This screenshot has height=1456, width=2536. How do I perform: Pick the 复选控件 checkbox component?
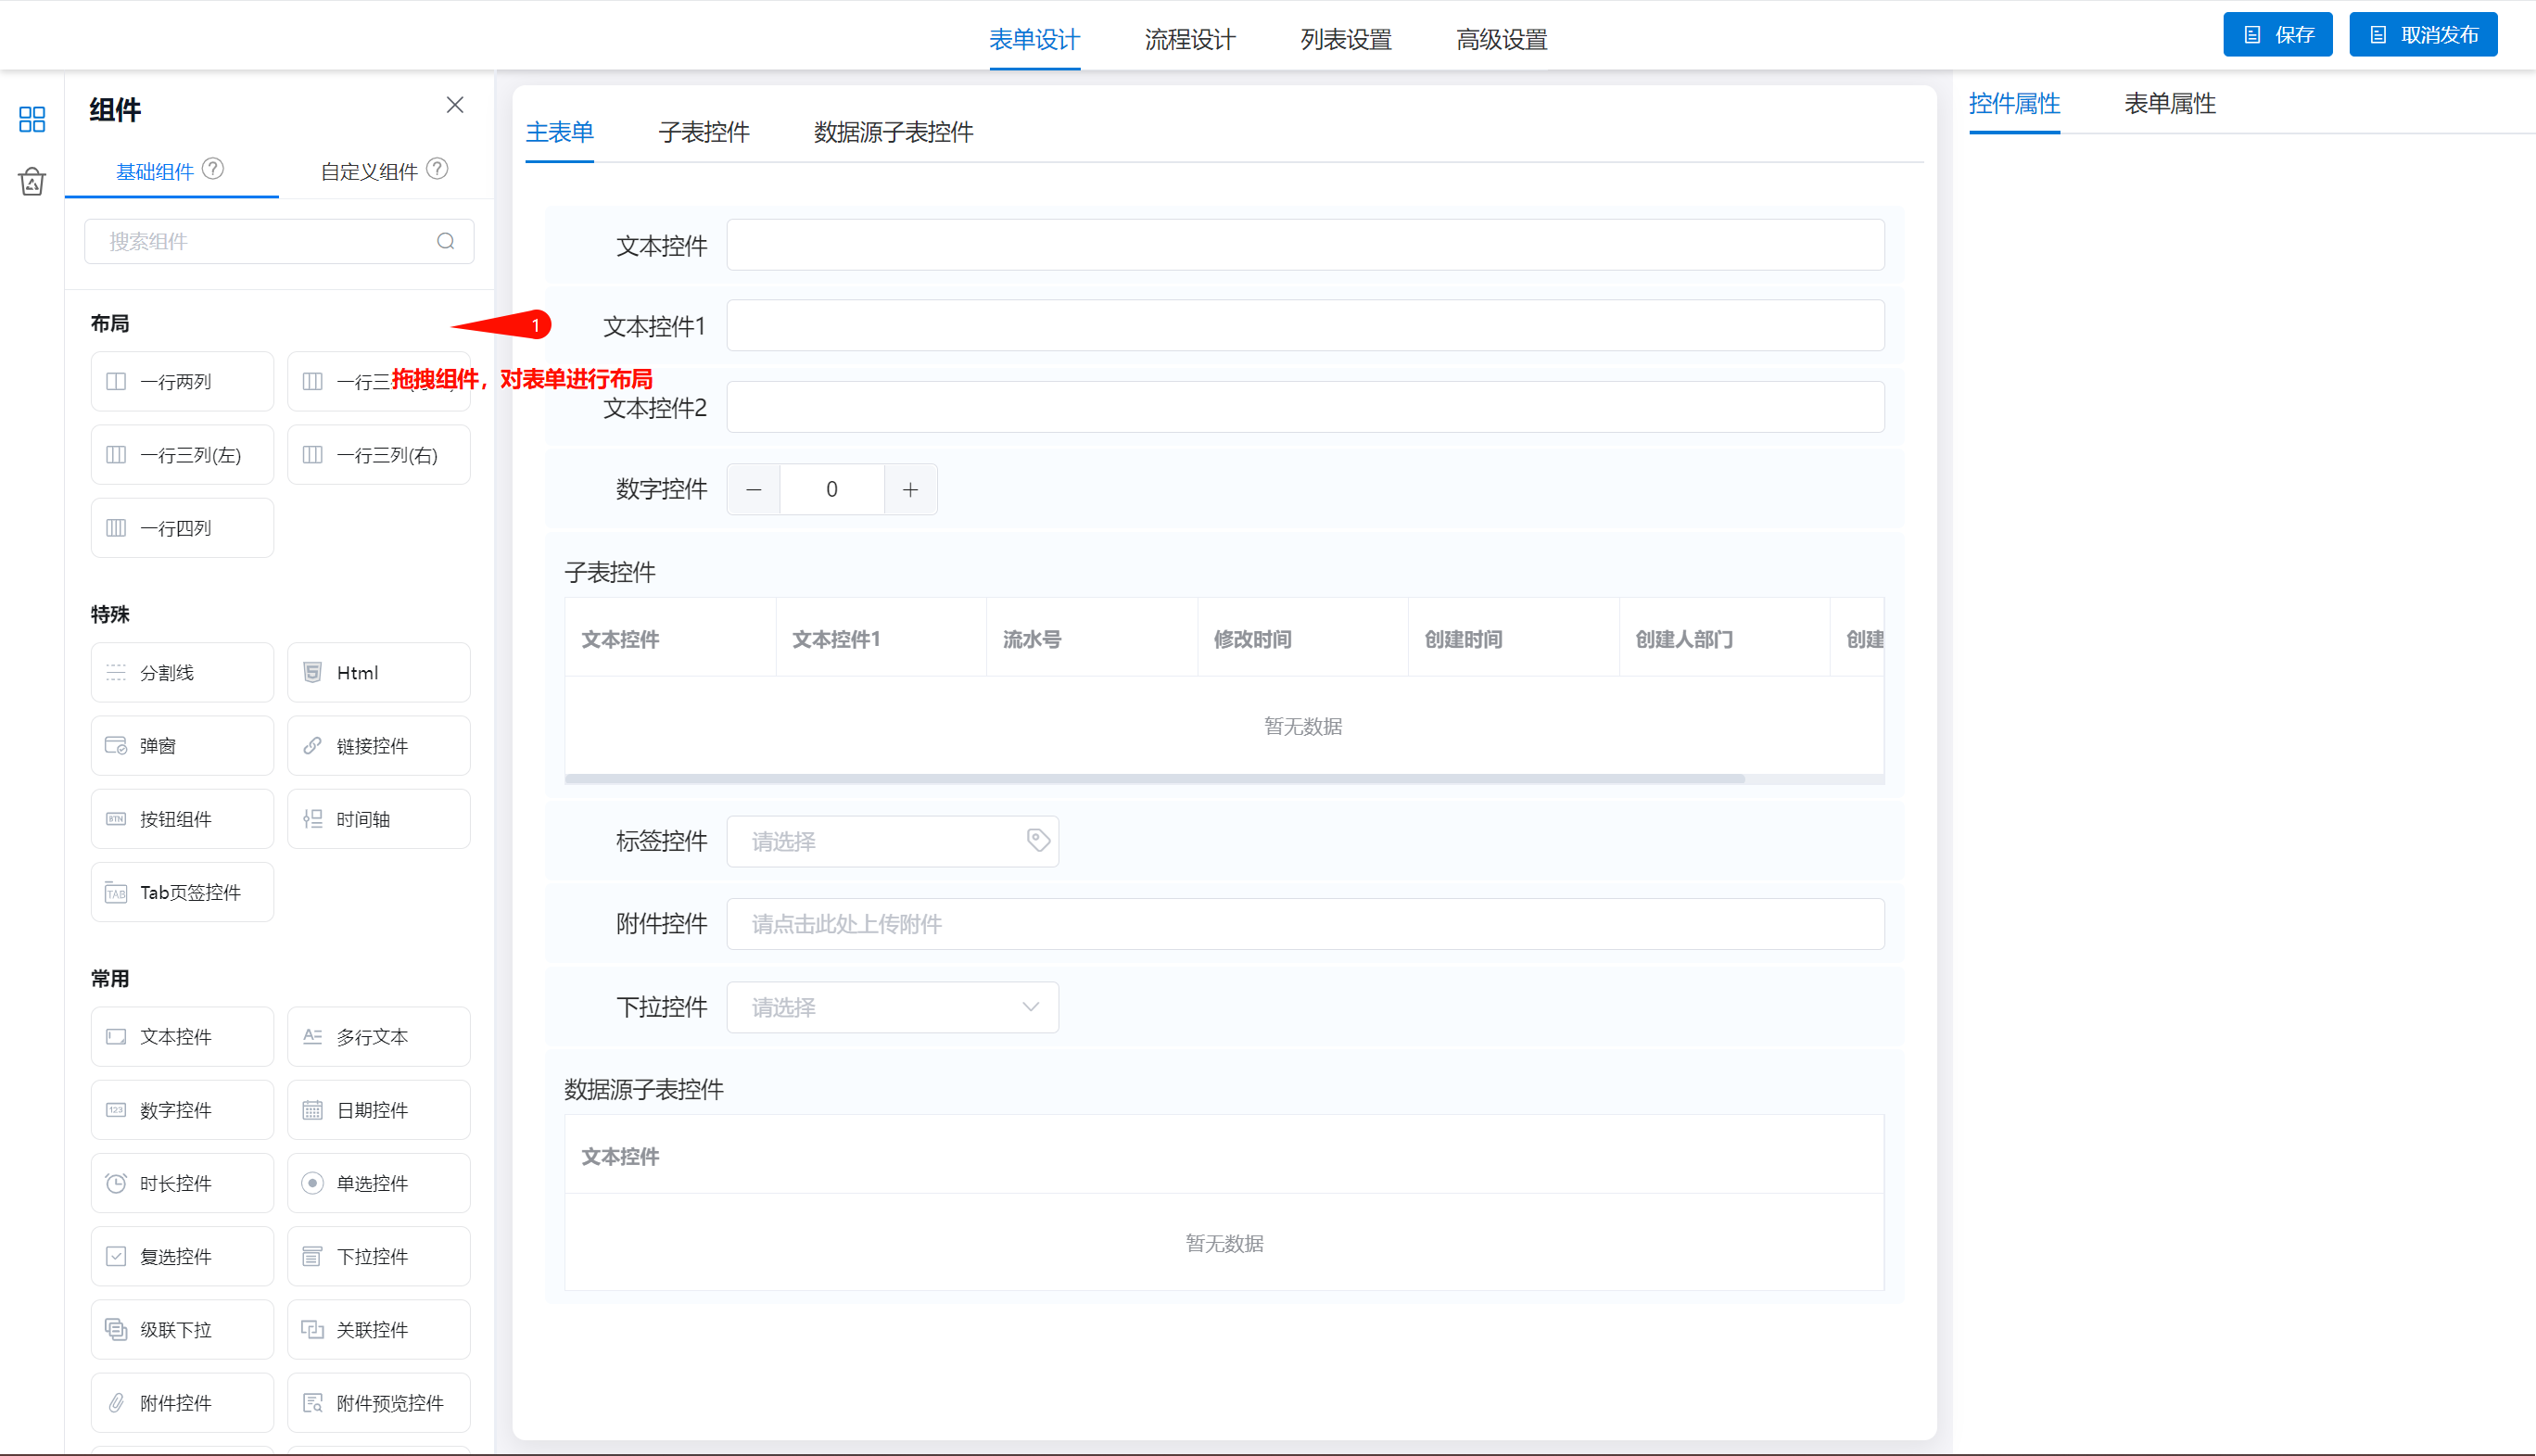182,1256
